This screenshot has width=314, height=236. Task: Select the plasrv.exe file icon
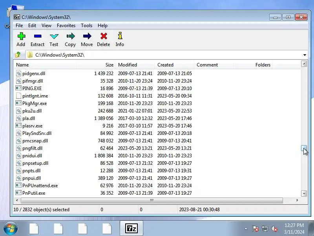pos(18,126)
